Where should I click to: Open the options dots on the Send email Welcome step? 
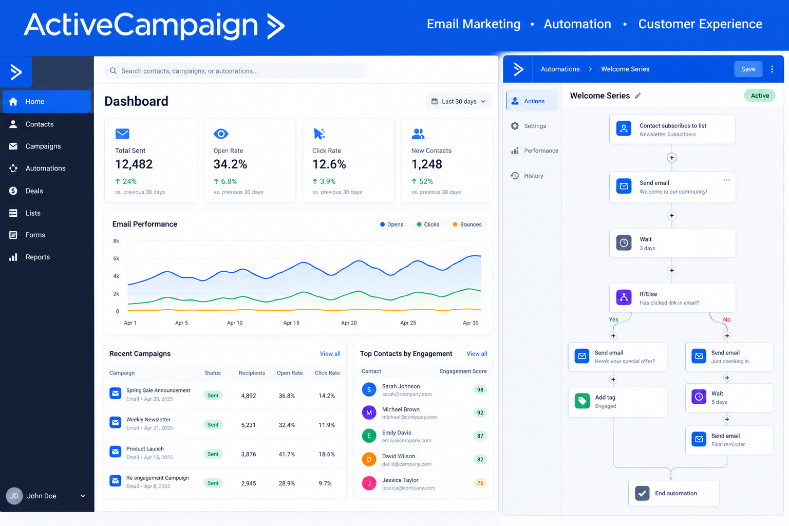726,180
